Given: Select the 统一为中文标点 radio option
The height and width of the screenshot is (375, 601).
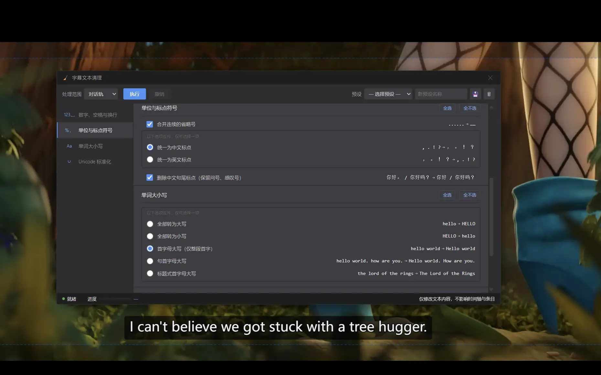Looking at the screenshot, I should (x=150, y=147).
